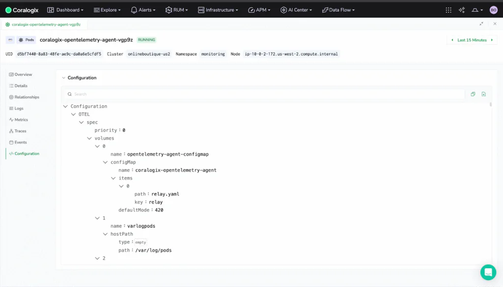Click the onlineboutique-us2 cluster value

[x=149, y=54]
